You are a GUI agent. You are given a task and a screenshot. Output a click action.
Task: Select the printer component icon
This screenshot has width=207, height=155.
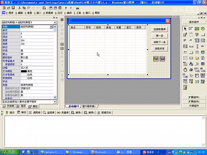(x=191, y=70)
